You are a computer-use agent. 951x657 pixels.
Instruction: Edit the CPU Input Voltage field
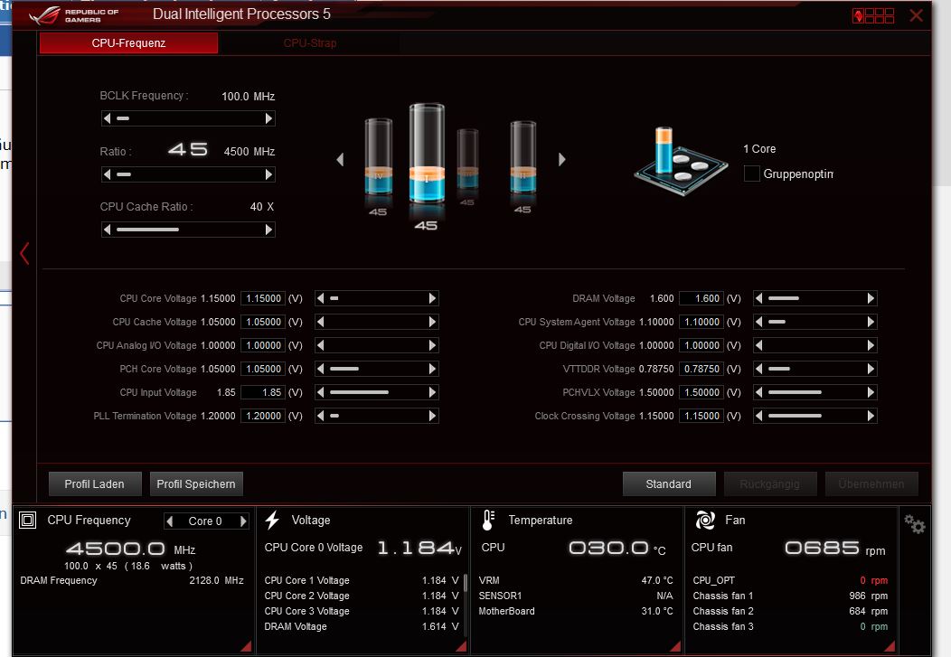click(x=263, y=392)
